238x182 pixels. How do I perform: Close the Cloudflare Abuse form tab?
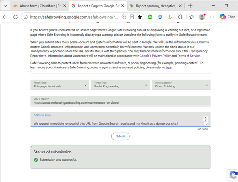point(65,6)
